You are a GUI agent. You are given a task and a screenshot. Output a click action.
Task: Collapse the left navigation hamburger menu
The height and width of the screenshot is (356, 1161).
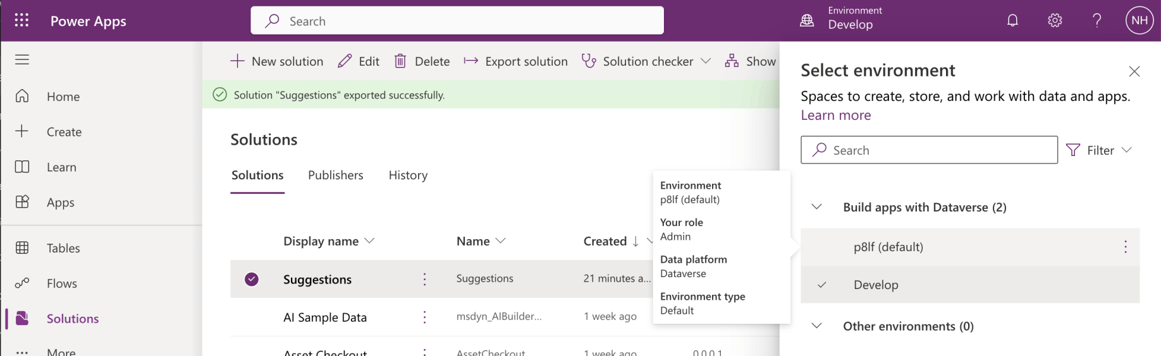point(22,60)
